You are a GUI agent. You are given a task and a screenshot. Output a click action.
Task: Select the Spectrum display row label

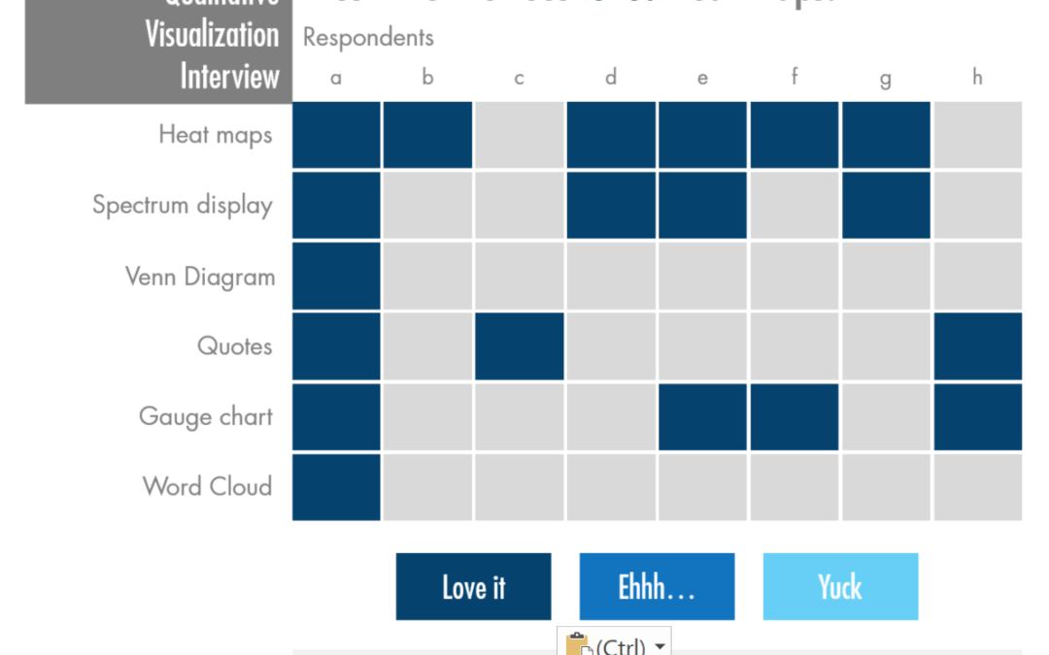[183, 205]
